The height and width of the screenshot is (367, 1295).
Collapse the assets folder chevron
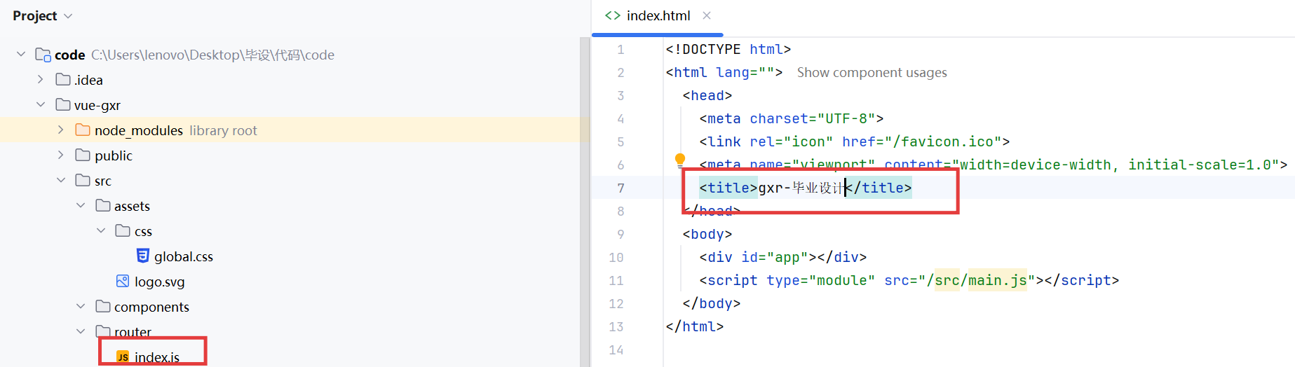[81, 205]
